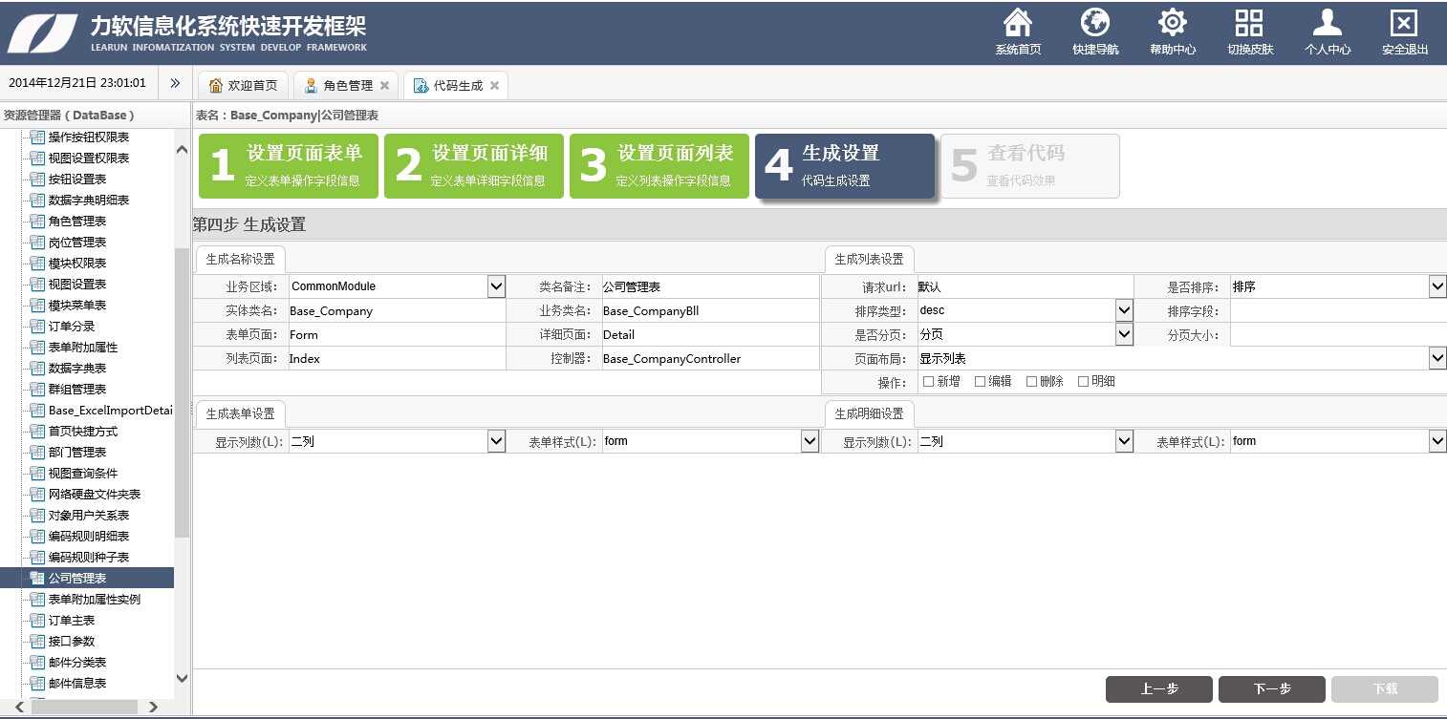Viewport: 1447px width, 719px height.
Task: Click the person icon on 角色管理 tab
Action: pos(311,85)
